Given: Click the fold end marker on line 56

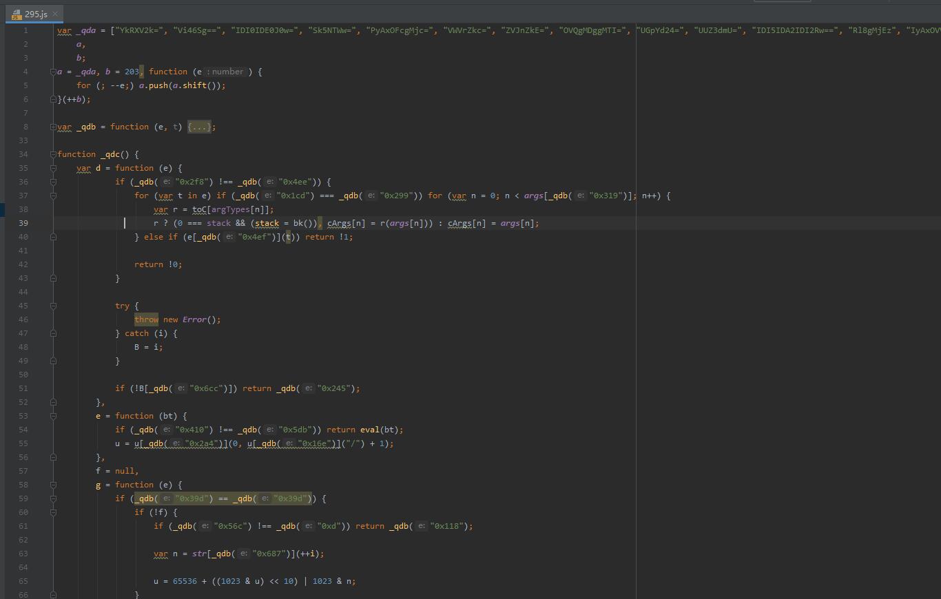Looking at the screenshot, I should point(53,457).
